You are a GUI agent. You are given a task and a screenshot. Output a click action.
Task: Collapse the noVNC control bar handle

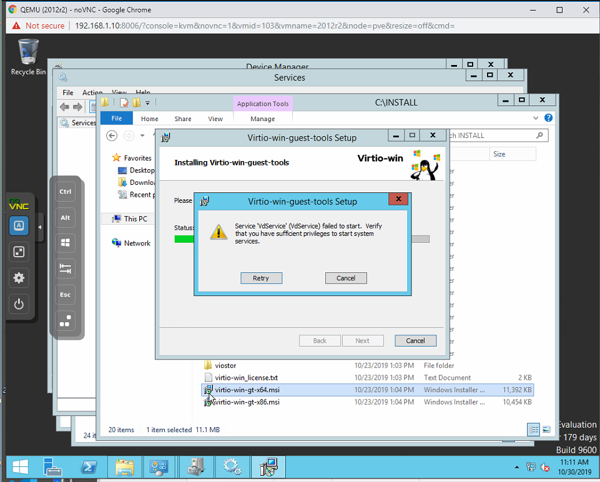[x=40, y=227]
